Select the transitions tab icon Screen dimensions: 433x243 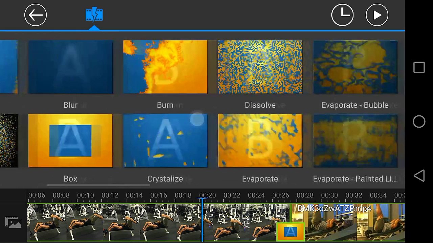click(x=94, y=15)
